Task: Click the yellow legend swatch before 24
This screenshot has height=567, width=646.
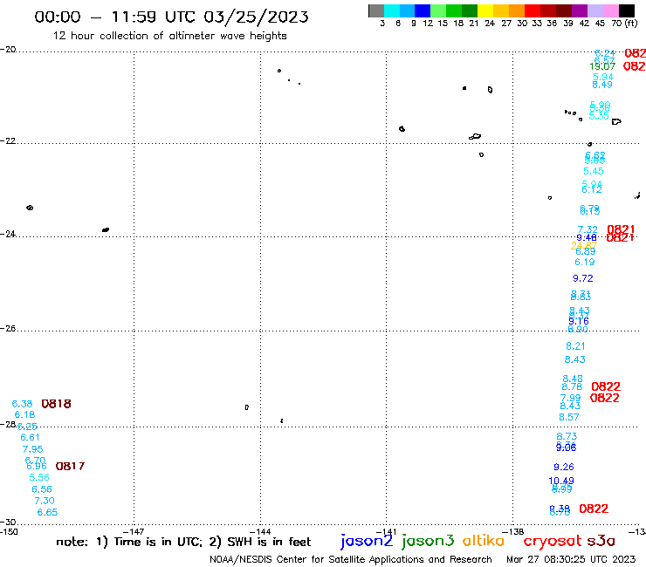Action: [x=485, y=10]
